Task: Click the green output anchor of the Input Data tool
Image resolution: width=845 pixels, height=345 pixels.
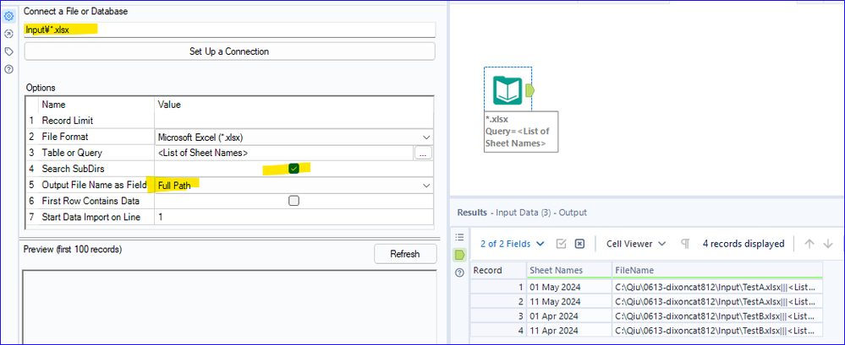Action: (x=529, y=89)
